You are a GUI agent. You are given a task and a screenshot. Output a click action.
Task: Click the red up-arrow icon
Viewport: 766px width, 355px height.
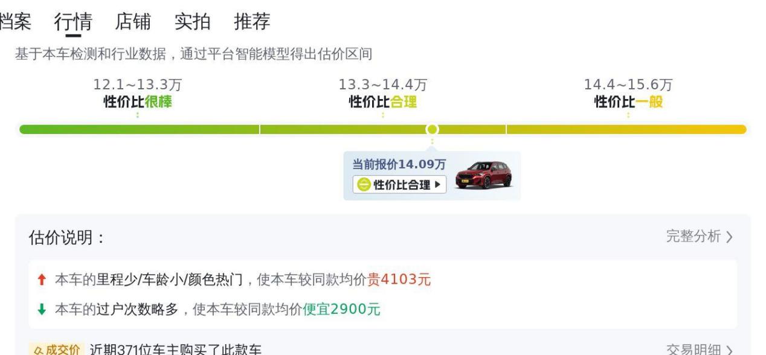click(41, 280)
